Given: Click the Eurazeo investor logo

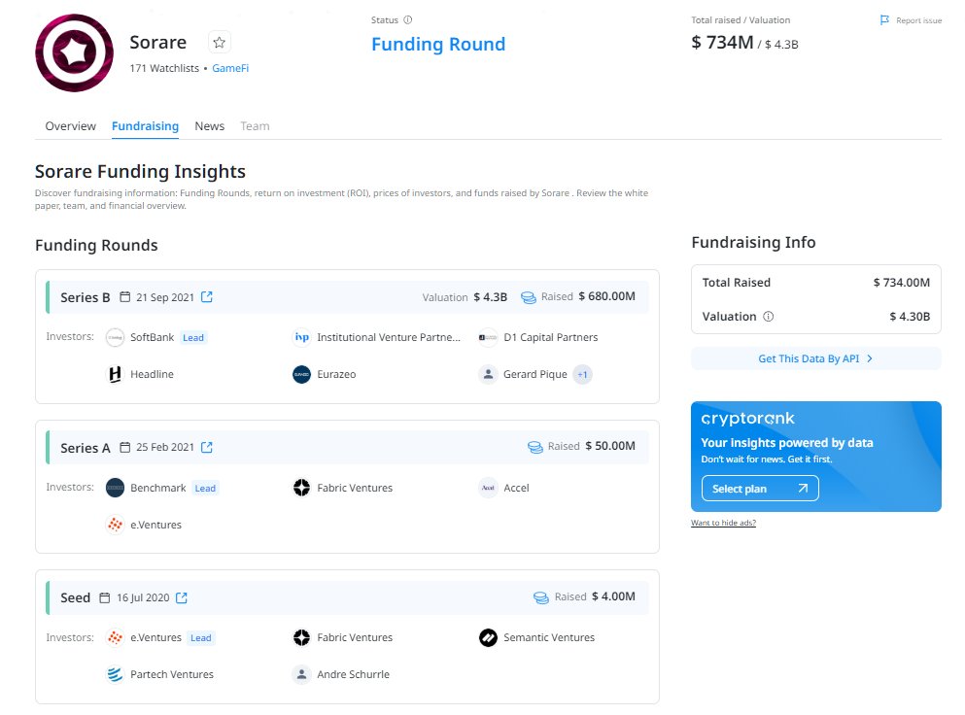Looking at the screenshot, I should click(x=301, y=374).
